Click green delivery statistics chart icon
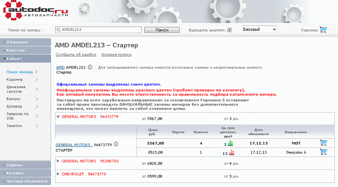 click(231, 144)
